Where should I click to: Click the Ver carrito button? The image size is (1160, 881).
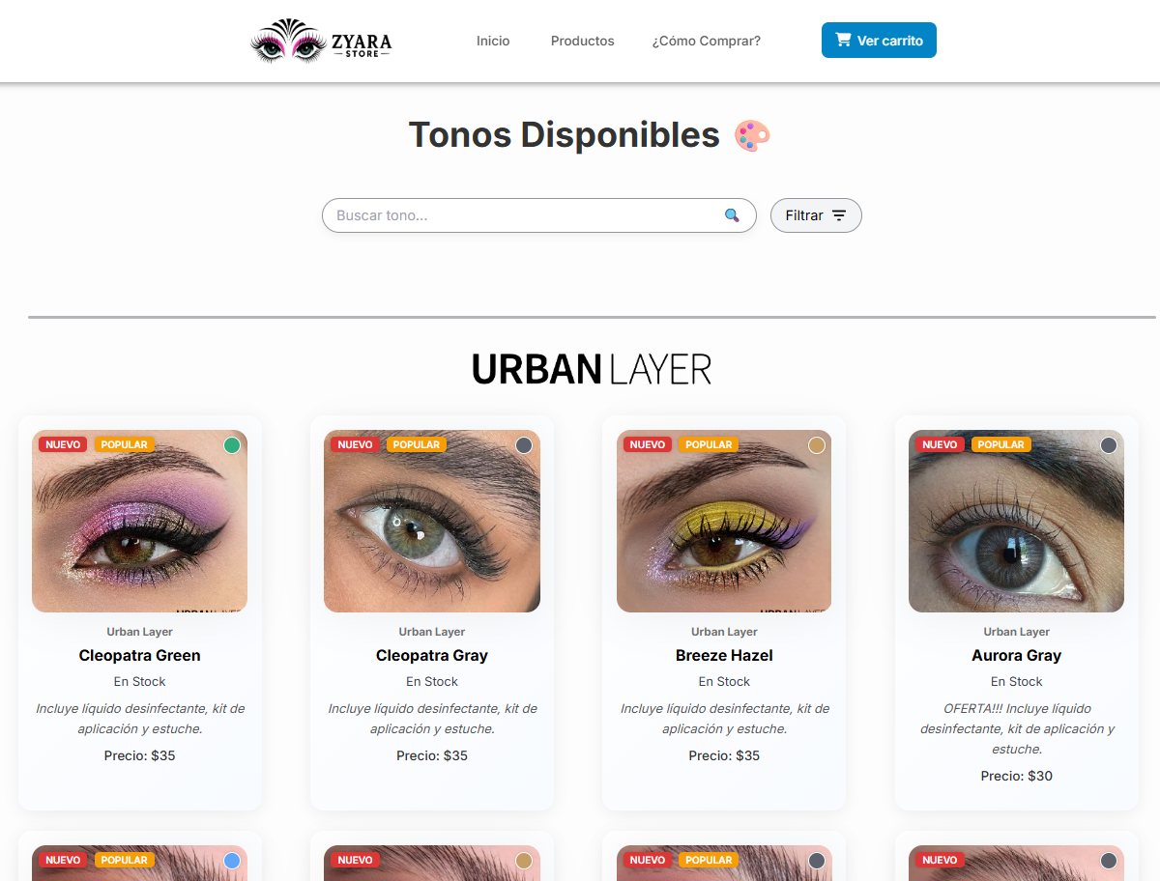tap(879, 41)
